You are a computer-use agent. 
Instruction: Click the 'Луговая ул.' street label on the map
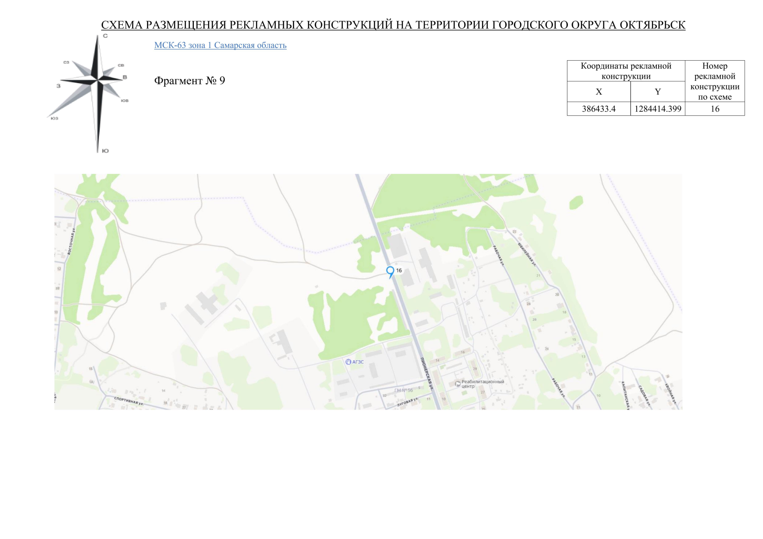pos(407,402)
